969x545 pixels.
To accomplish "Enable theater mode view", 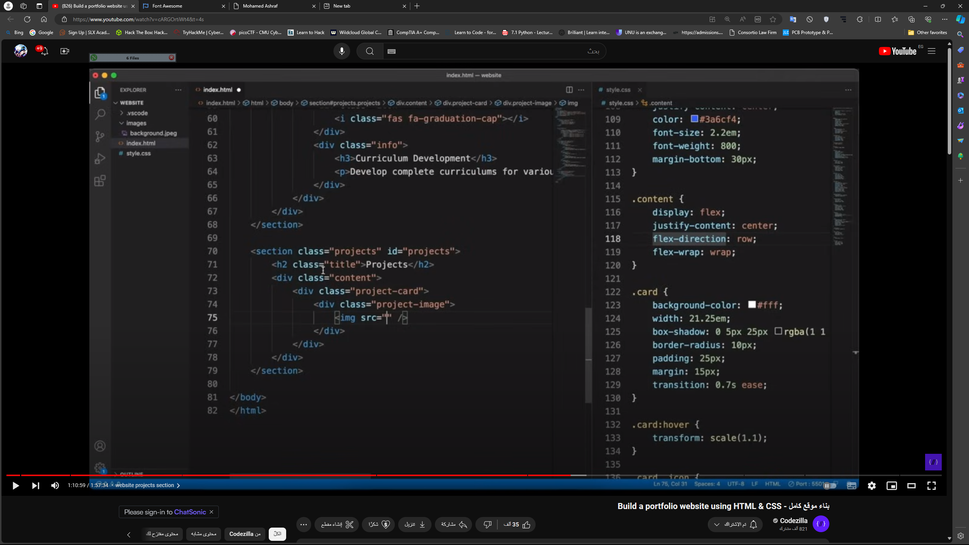I will pos(911,486).
